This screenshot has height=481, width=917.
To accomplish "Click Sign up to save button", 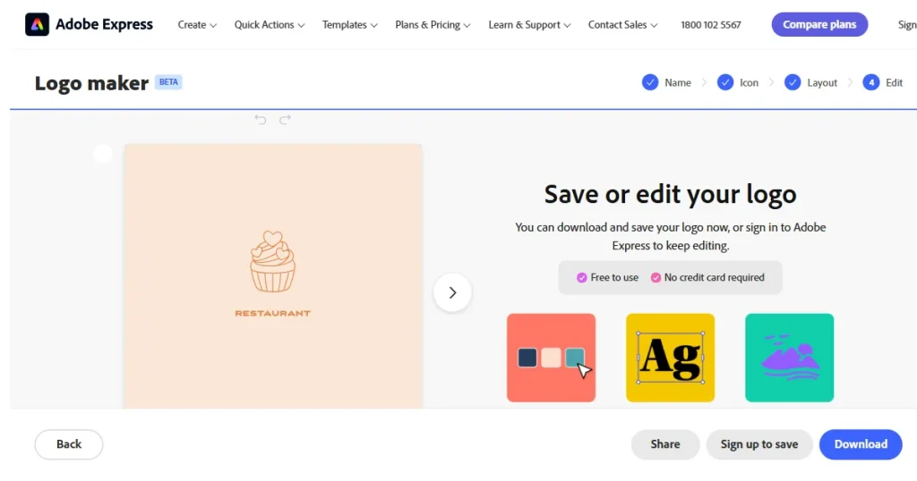I will coord(759,444).
